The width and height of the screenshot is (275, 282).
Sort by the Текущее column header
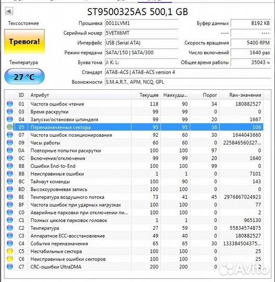(146, 95)
